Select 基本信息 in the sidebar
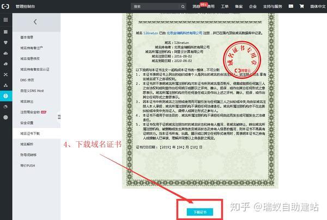Viewport: 327px width, 220px height. [x=27, y=37]
